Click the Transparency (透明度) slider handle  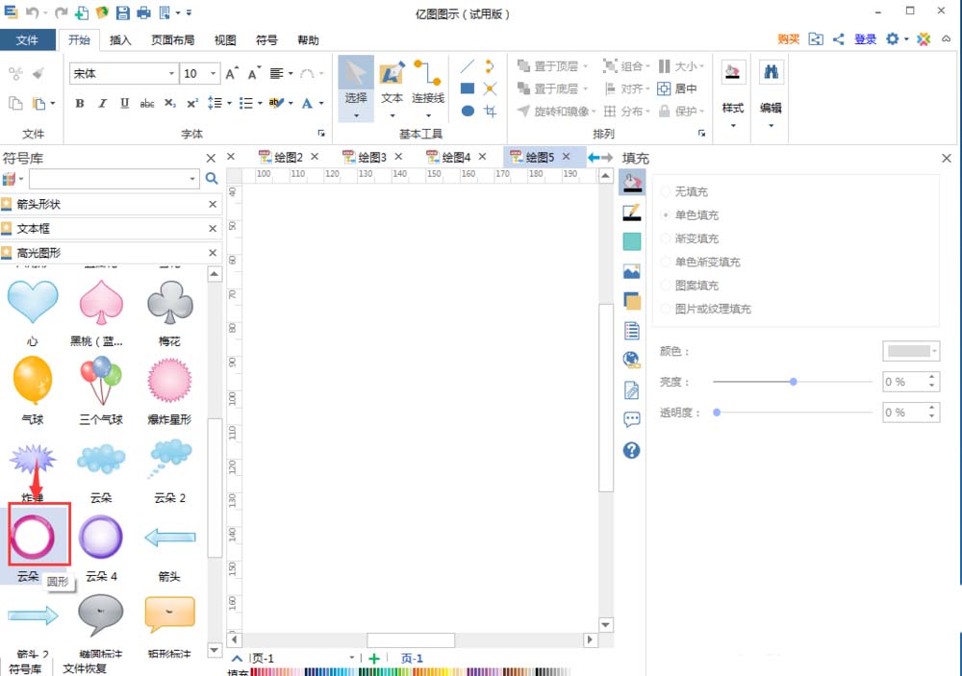click(x=717, y=413)
